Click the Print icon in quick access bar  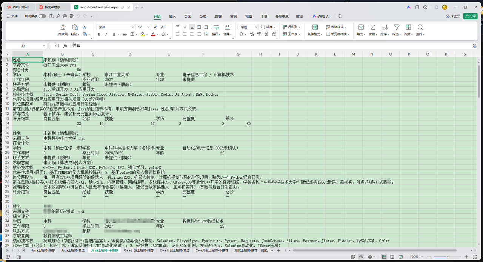coord(65,17)
